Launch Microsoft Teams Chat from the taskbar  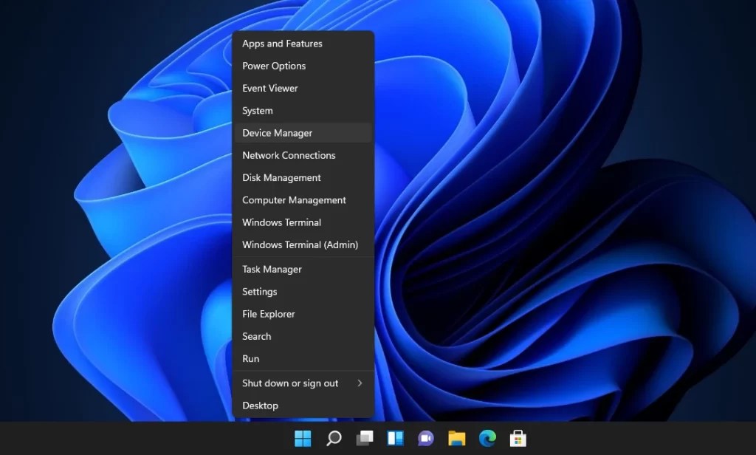[x=426, y=437]
